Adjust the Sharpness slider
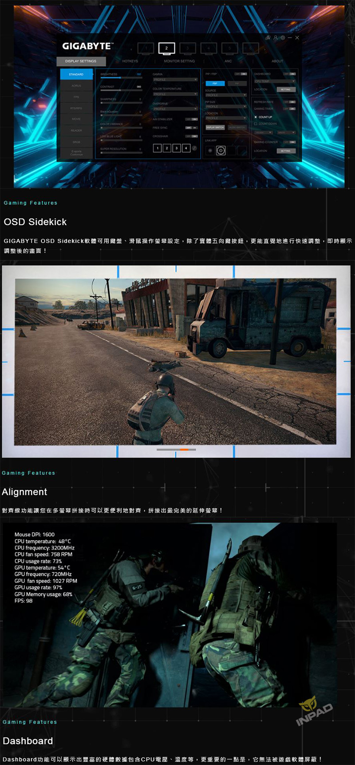The image size is (355, 765). [x=121, y=103]
